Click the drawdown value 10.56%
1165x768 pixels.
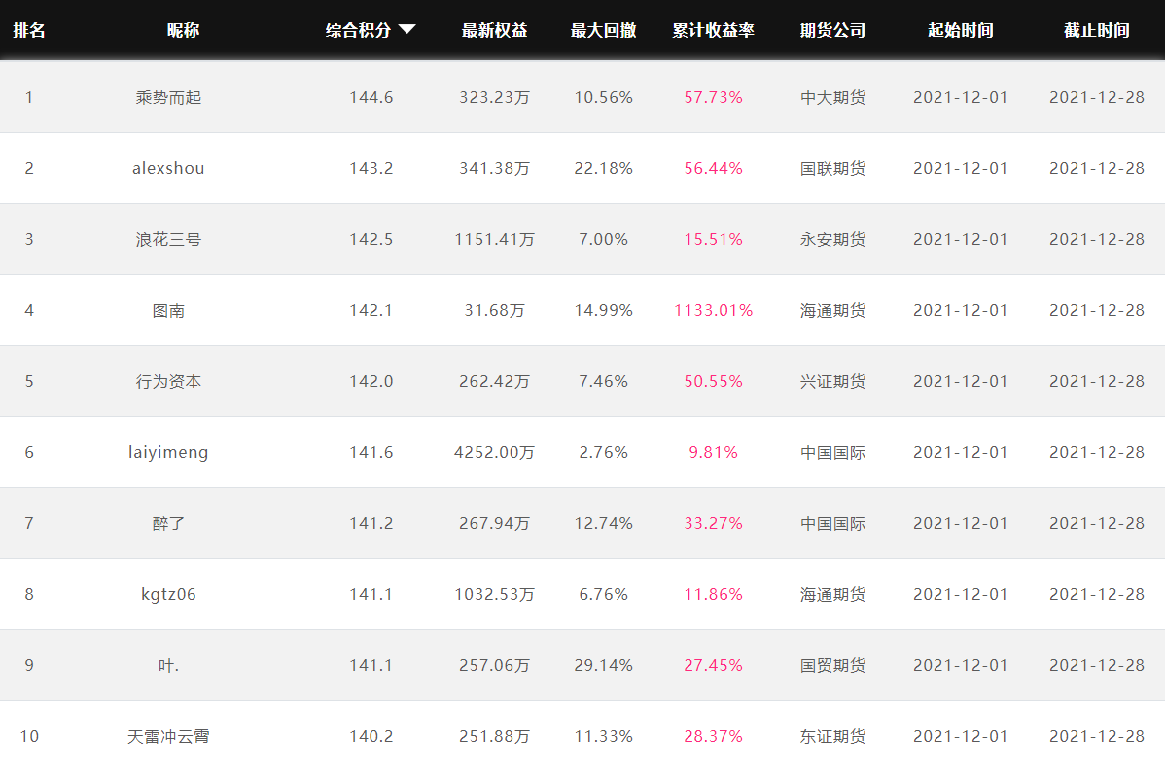(x=603, y=97)
